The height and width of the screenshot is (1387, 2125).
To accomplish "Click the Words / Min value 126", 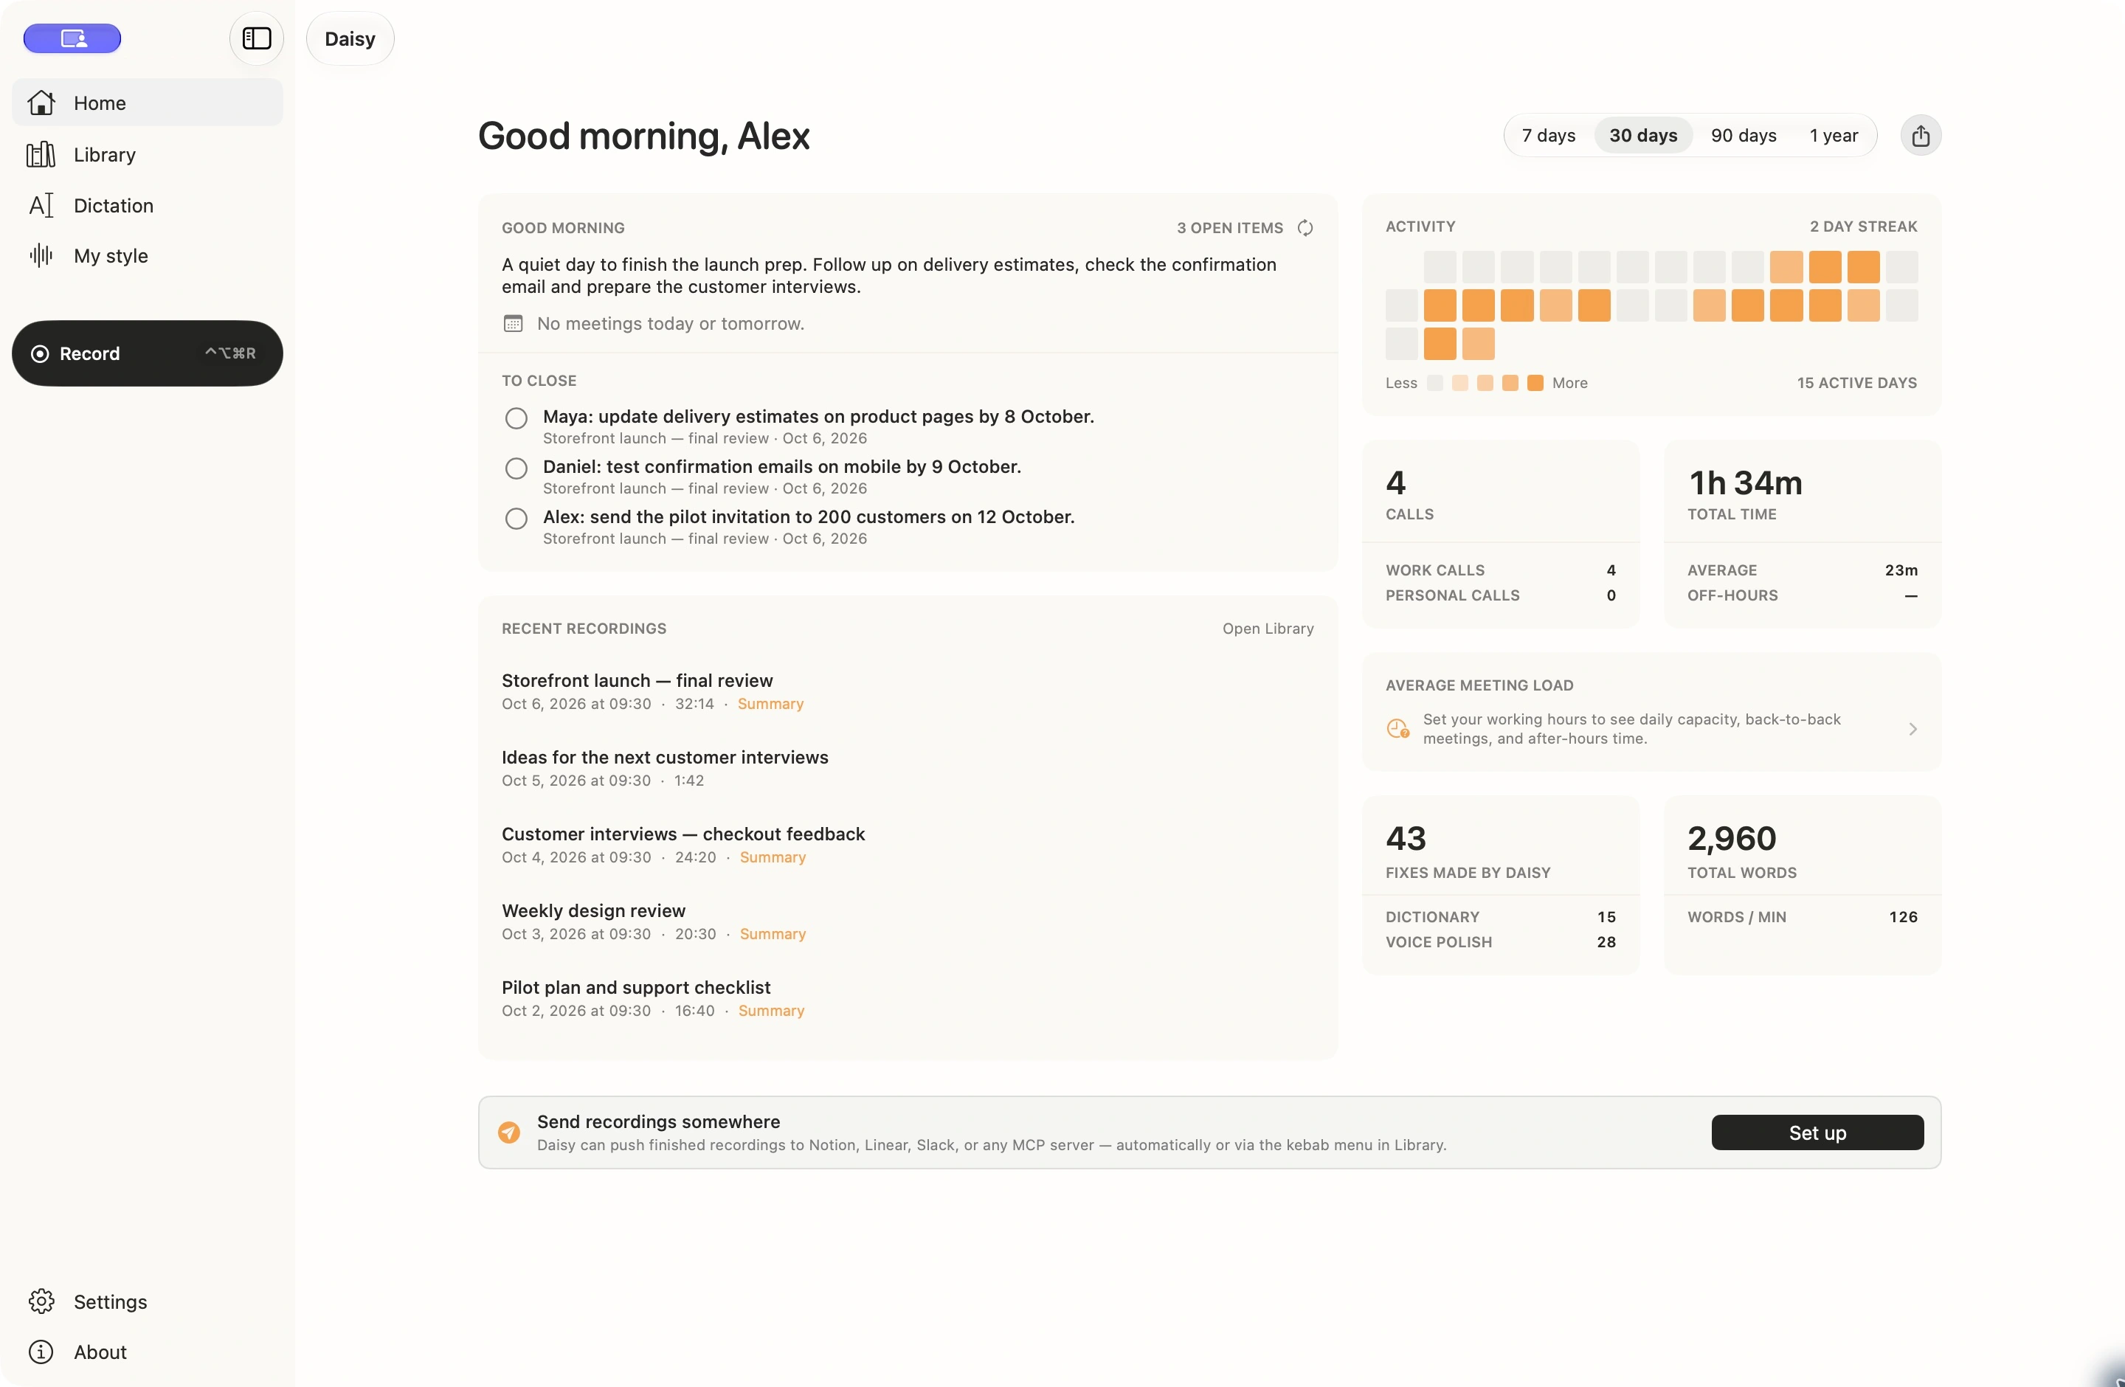I will point(1903,916).
